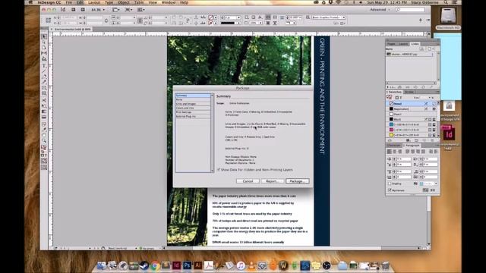Select Colors and Inks in Package dialog list
This screenshot has width=486, height=273.
pyautogui.click(x=193, y=108)
